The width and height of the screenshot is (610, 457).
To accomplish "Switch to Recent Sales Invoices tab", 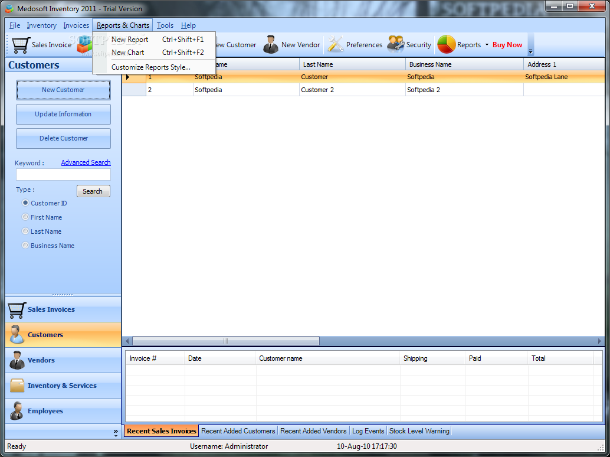I will tap(161, 431).
